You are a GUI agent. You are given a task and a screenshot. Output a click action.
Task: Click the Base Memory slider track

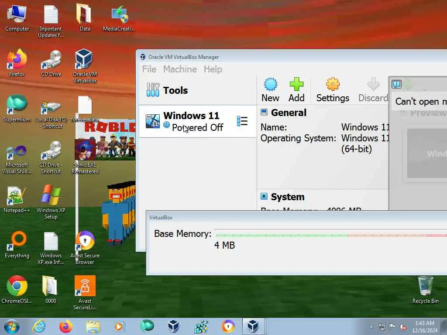pos(332,235)
